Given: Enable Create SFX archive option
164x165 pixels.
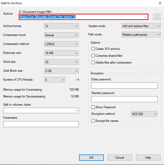Looking at the screenshot, I should 93,49.
